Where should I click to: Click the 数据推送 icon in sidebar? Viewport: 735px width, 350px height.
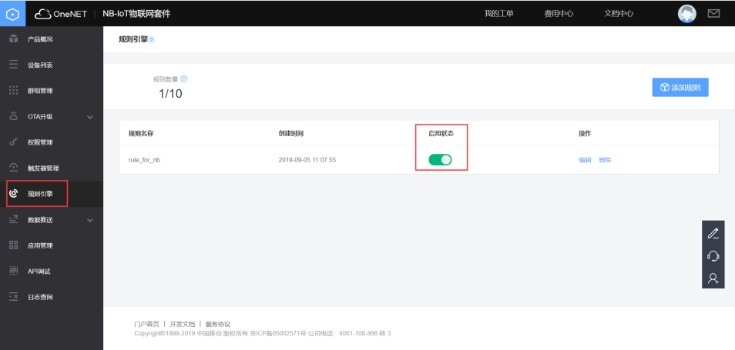tap(14, 219)
